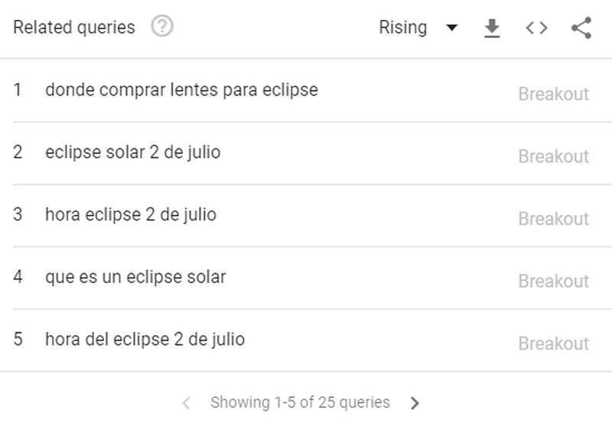Open query donde comprar lentes para eclipse
The image size is (612, 430).
point(181,90)
